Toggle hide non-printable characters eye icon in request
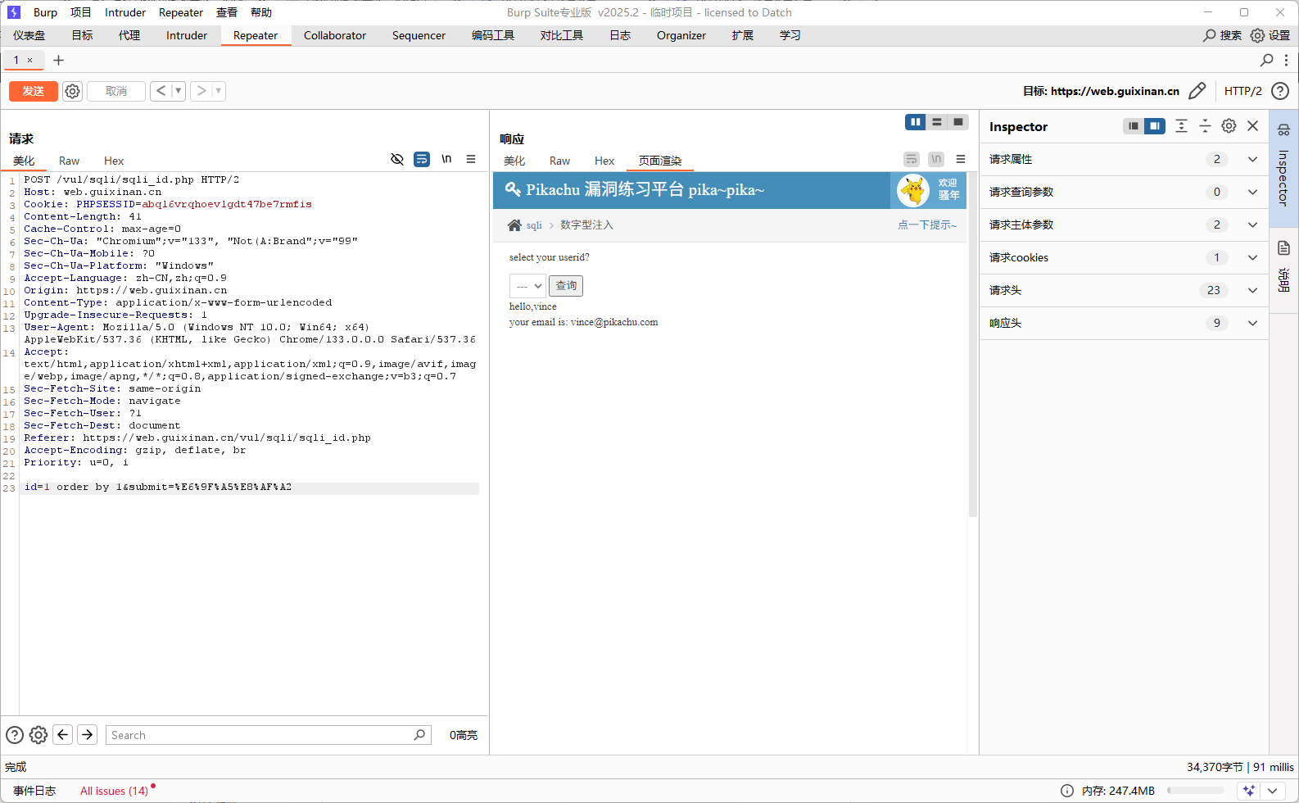 click(x=397, y=159)
